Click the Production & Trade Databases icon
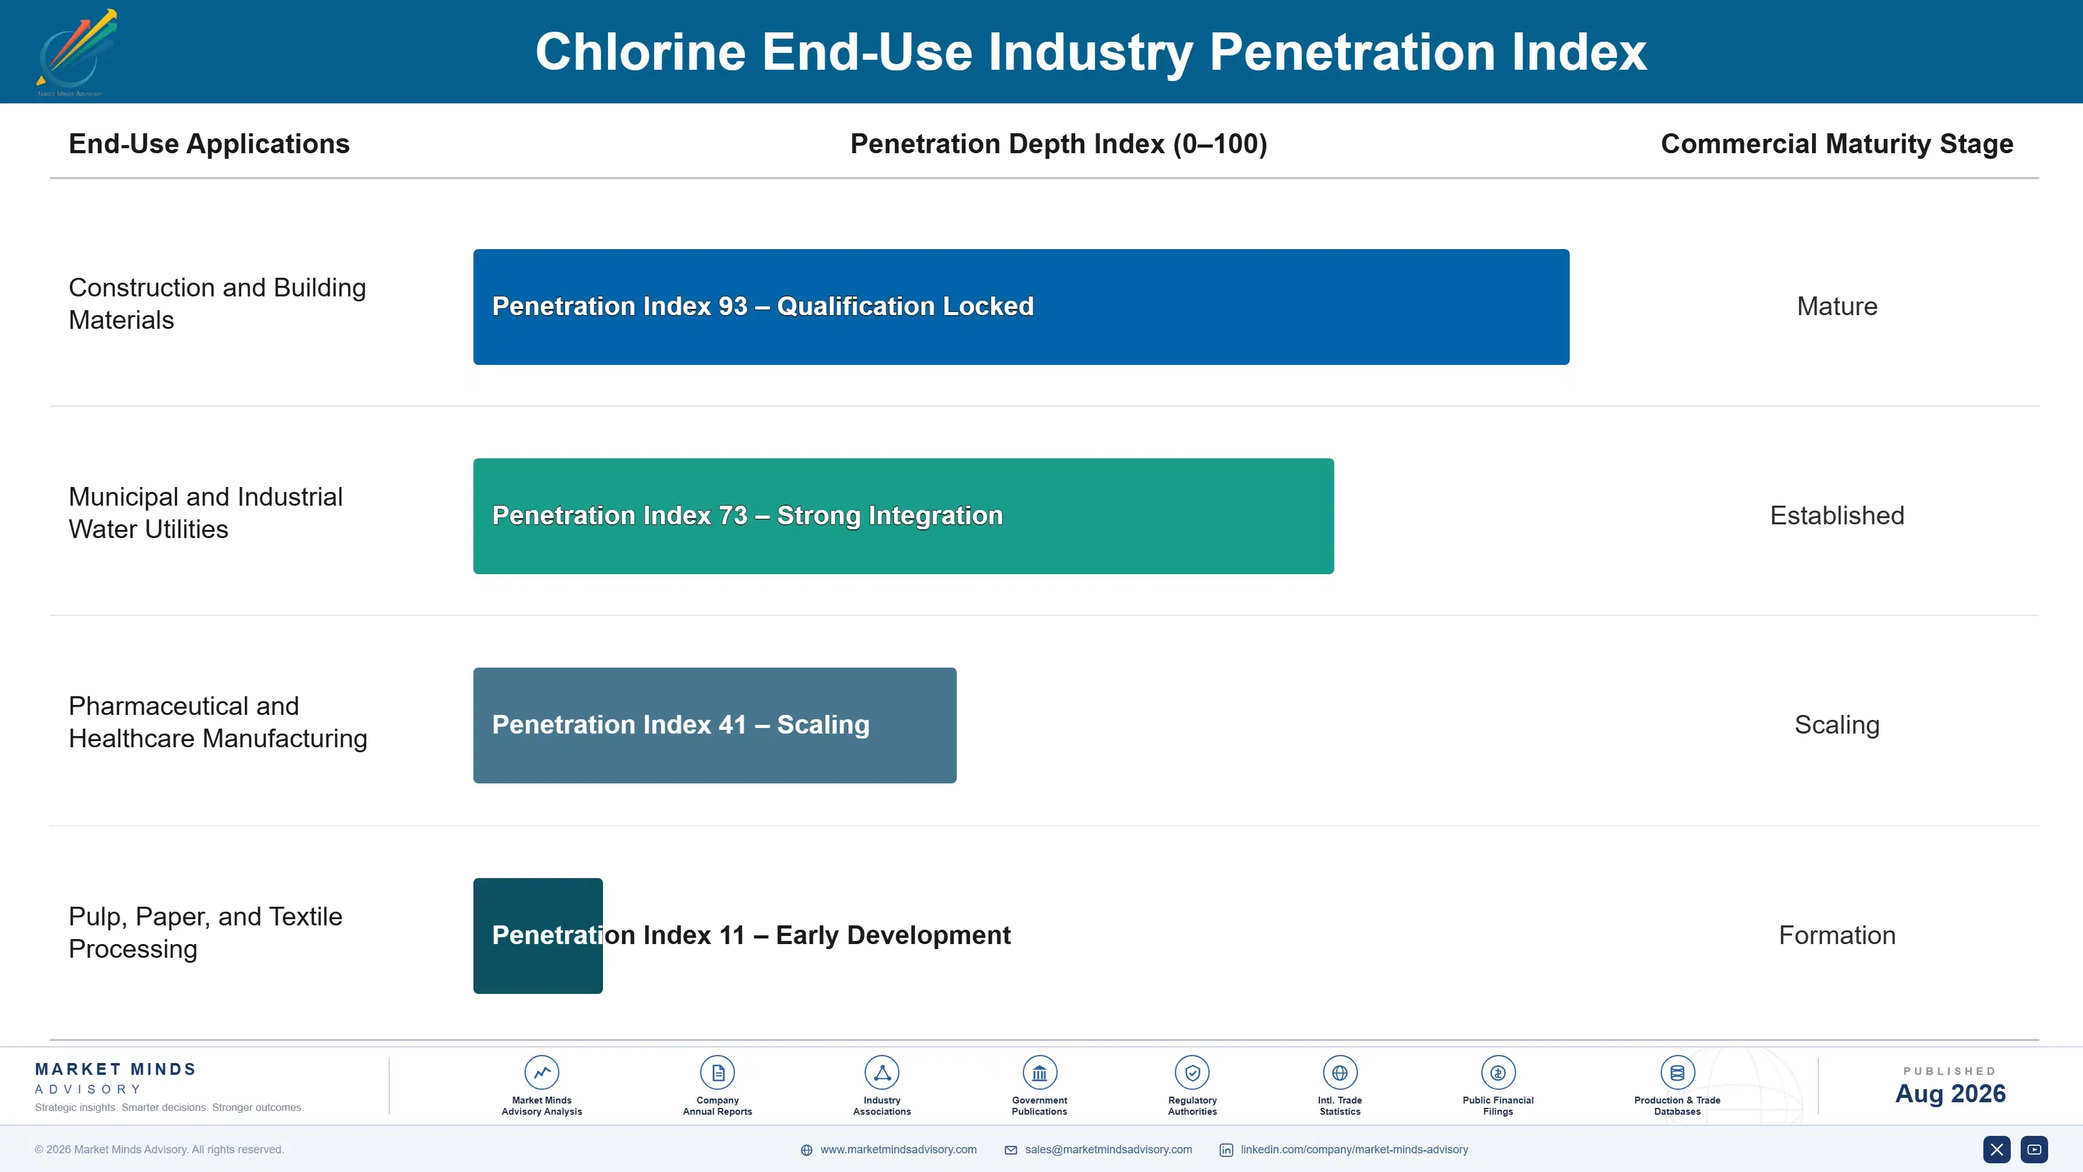Image resolution: width=2083 pixels, height=1172 pixels. click(x=1677, y=1072)
